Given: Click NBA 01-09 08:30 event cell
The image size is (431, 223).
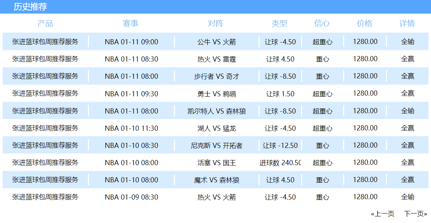Looking at the screenshot, I should pyautogui.click(x=131, y=197).
